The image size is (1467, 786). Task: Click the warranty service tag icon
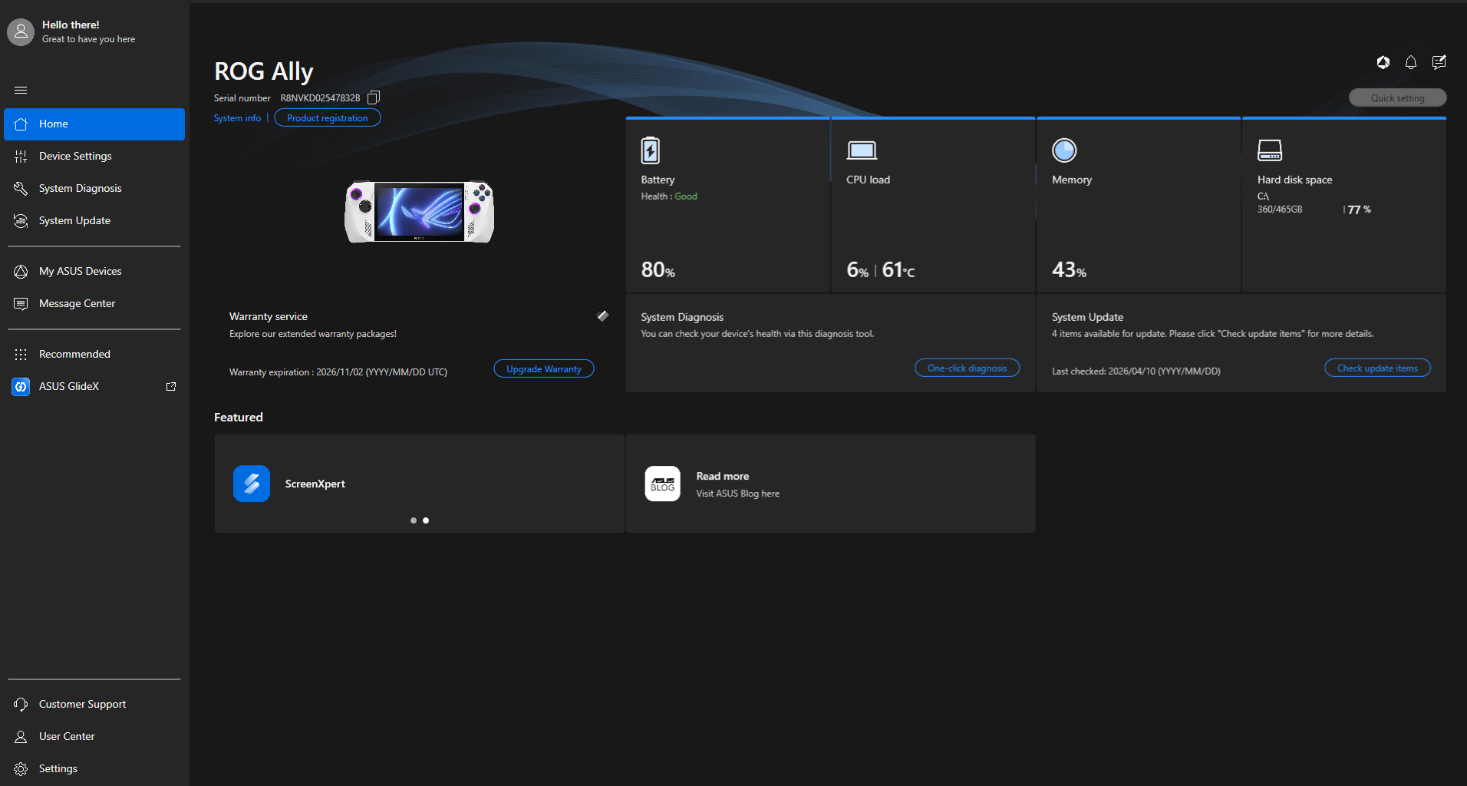603,315
